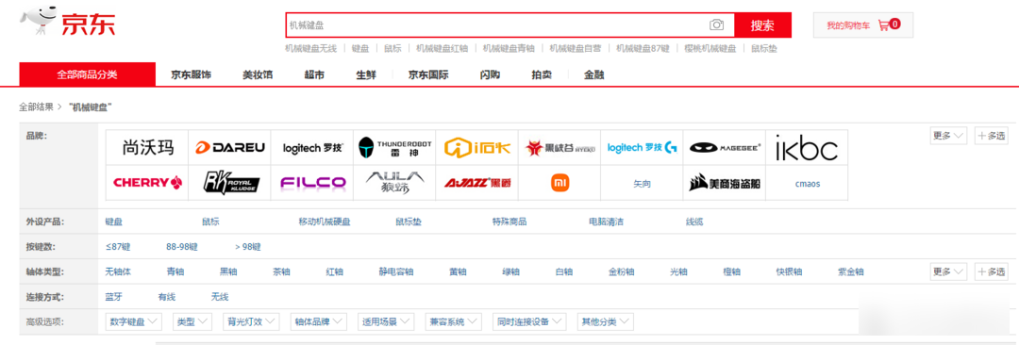The image size is (1019, 345).
Task: Open the 京东国际 nav tab
Action: pos(428,74)
